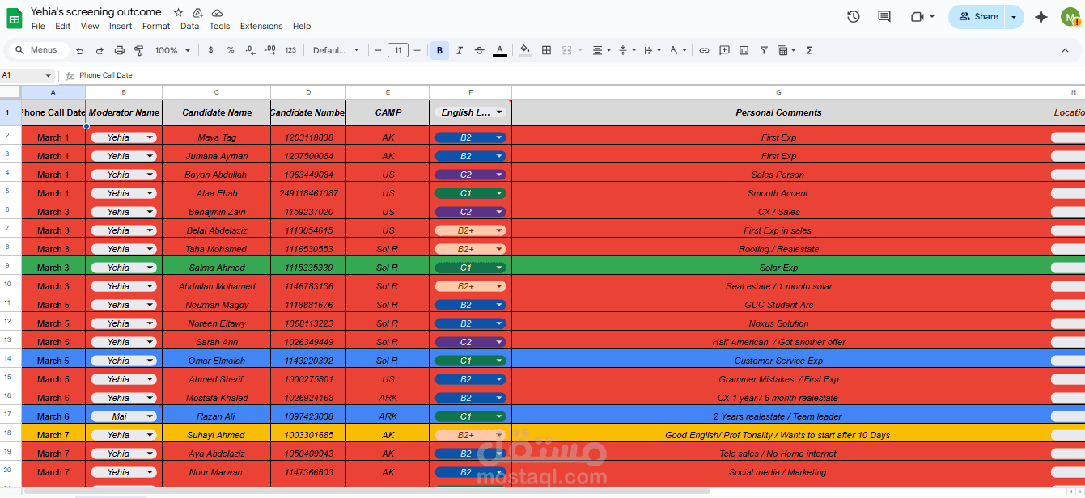1085x498 pixels.
Task: Open the Extensions menu
Action: click(261, 26)
